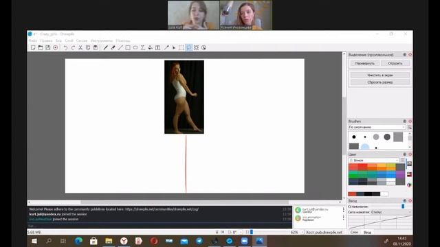Open the palette options hamburger menu
The height and width of the screenshot is (247, 440).
point(402,160)
